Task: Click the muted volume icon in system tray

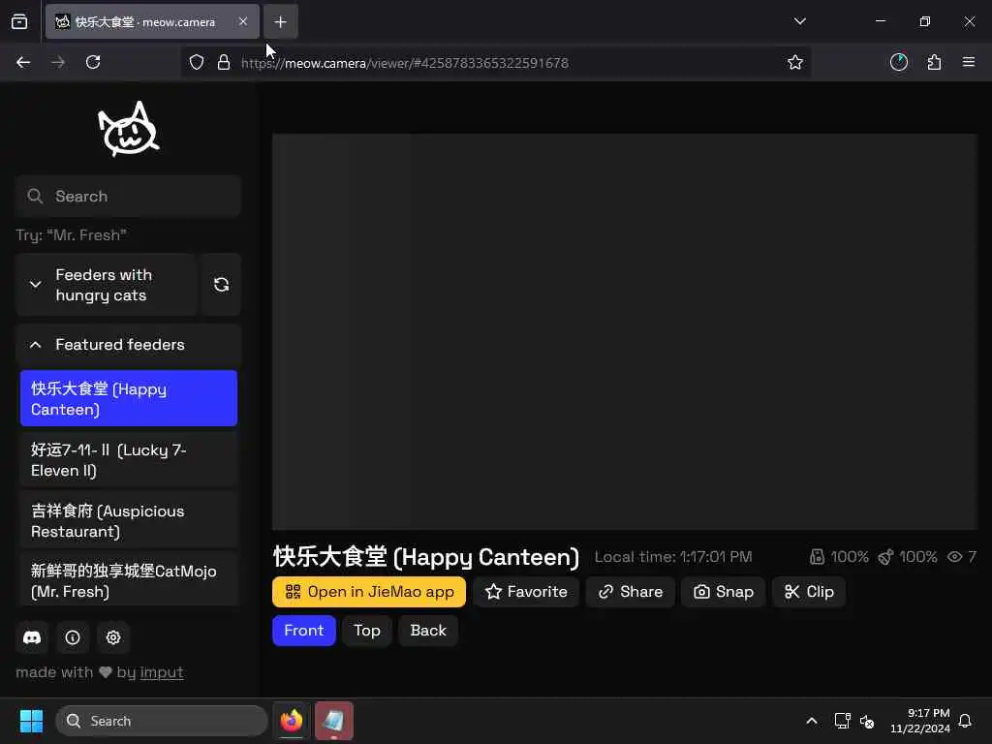Action: click(867, 721)
